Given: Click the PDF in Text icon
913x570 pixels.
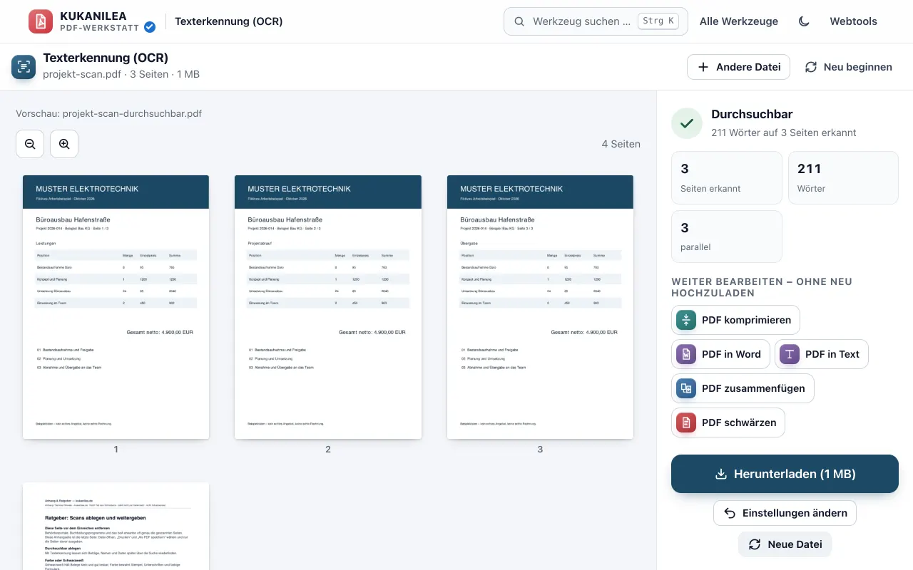Looking at the screenshot, I should click(790, 354).
